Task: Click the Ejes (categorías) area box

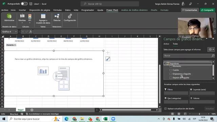Action: point(176,102)
